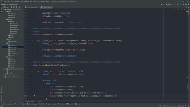Image resolution: width=190 pixels, height=107 pixels.
Task: Open the Find tool window
Action: (x=17, y=104)
